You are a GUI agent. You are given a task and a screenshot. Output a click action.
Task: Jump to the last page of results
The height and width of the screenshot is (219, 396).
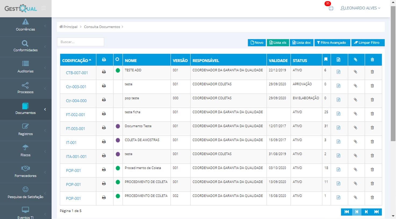[x=376, y=212]
